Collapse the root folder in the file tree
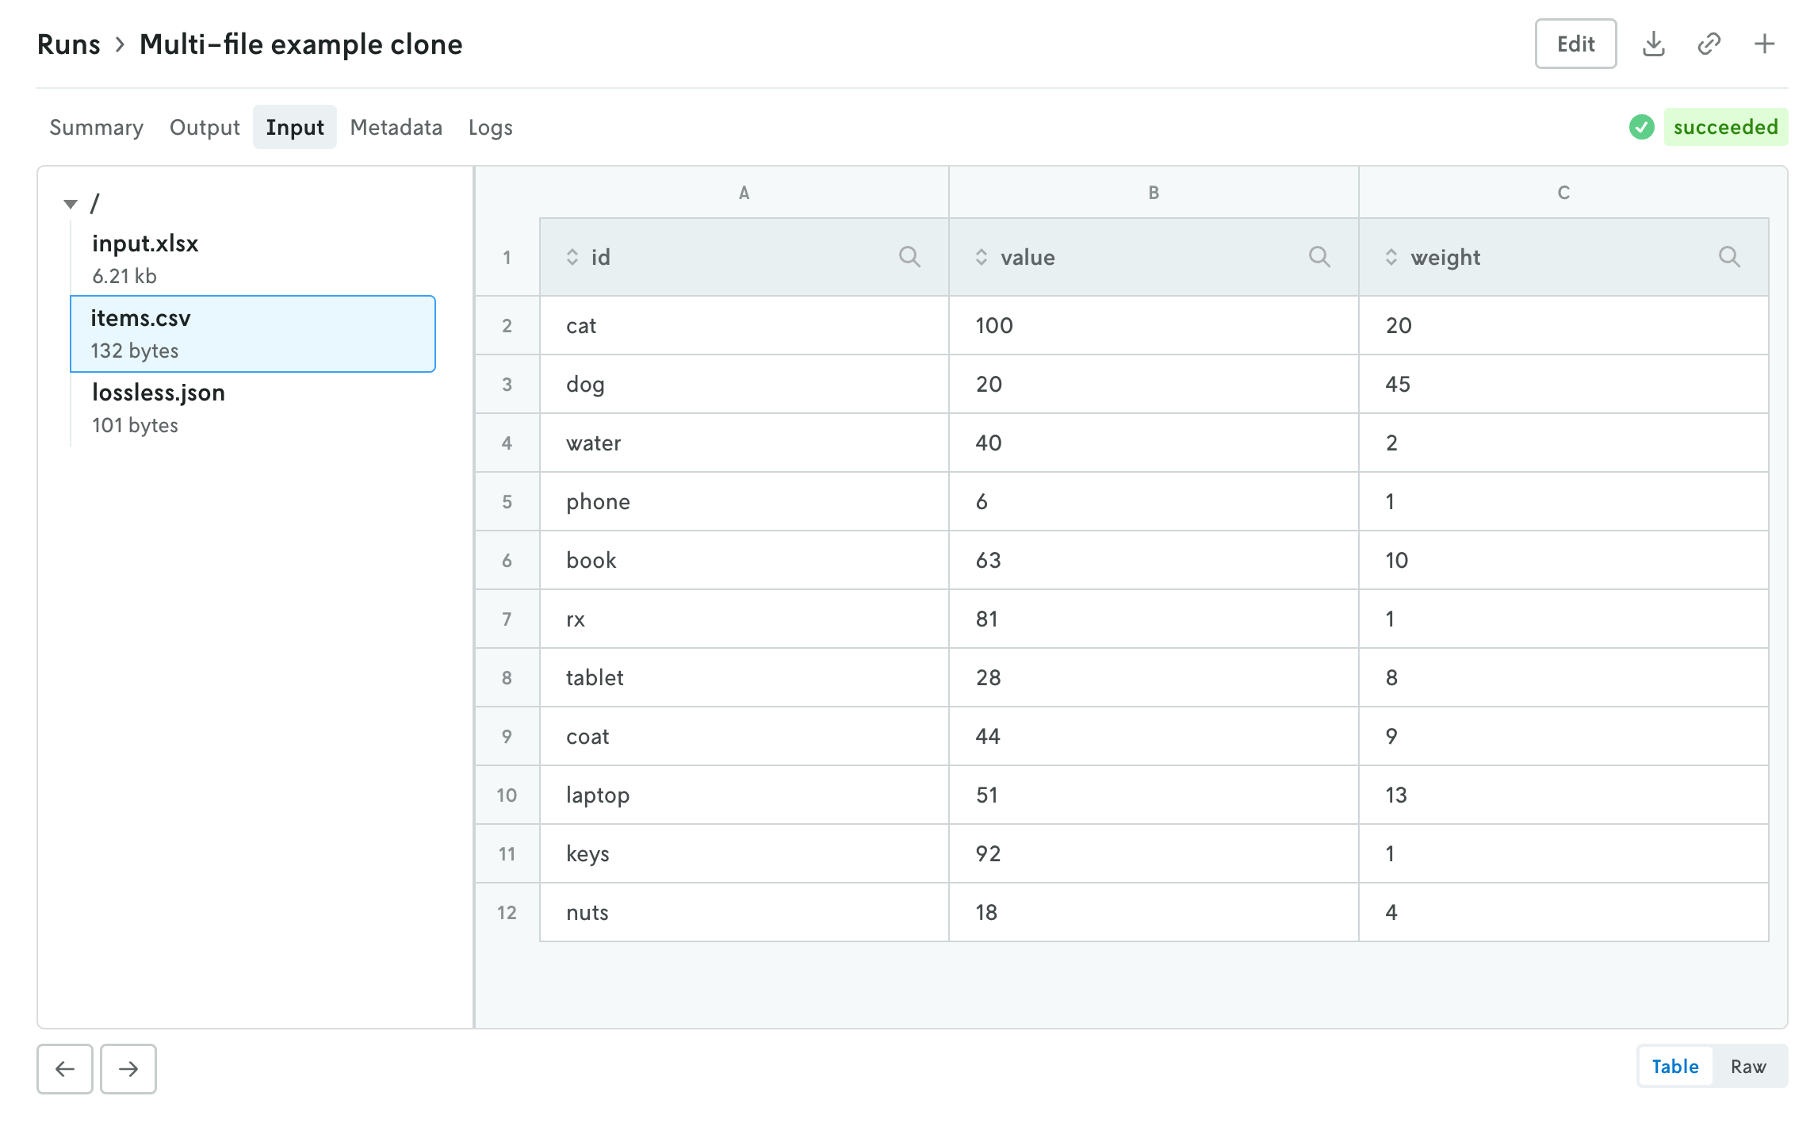 coord(69,204)
